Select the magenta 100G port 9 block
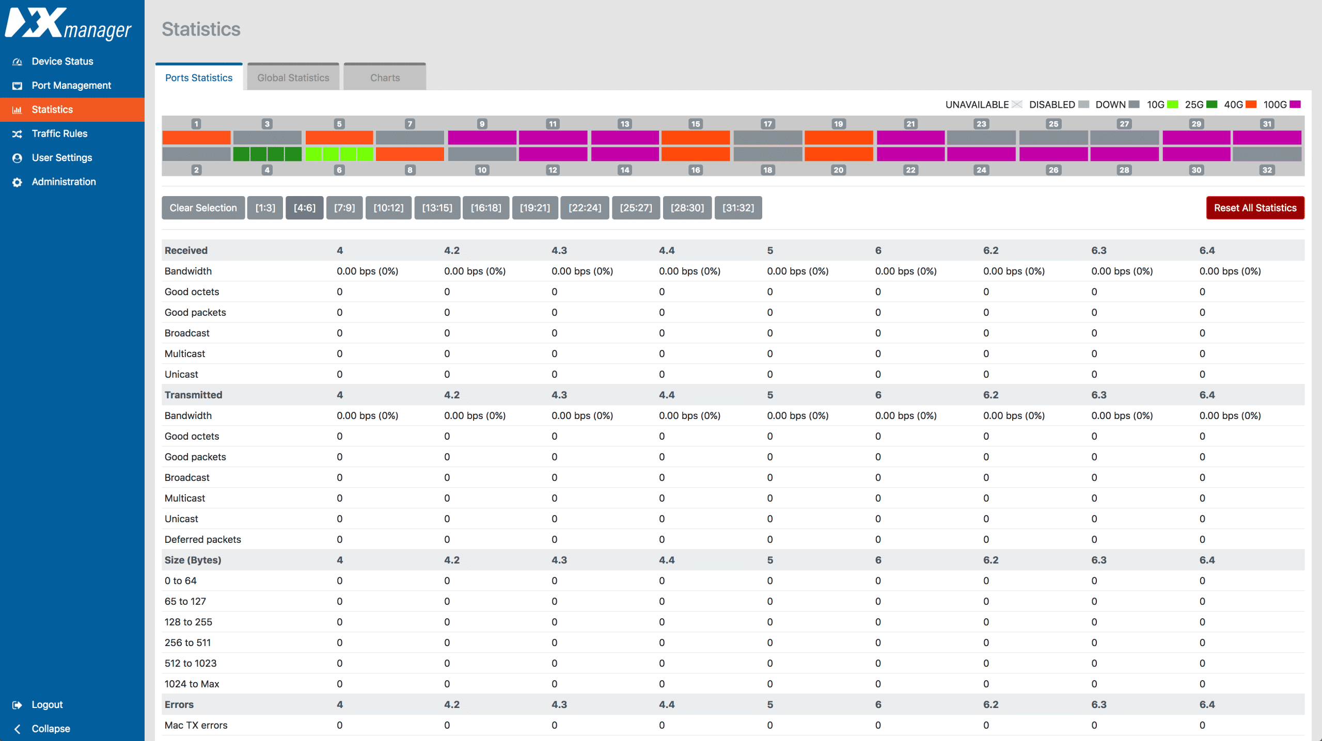 click(482, 138)
